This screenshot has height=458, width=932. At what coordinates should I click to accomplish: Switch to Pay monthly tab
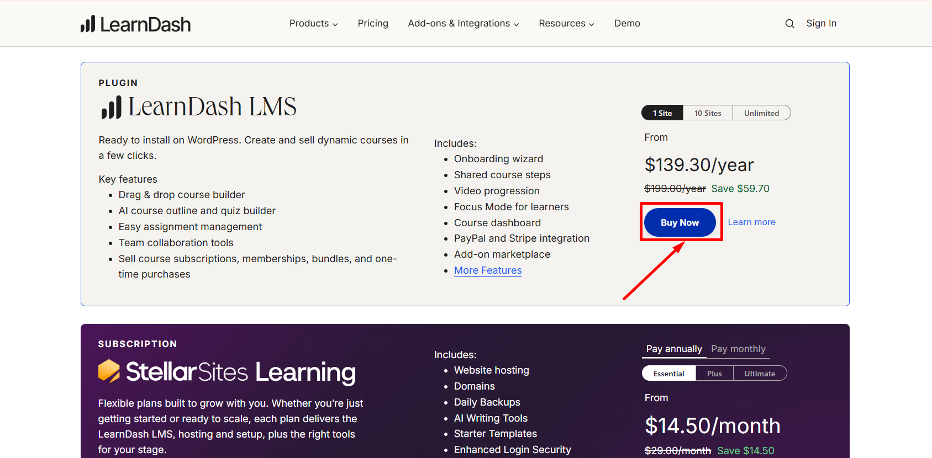point(738,349)
